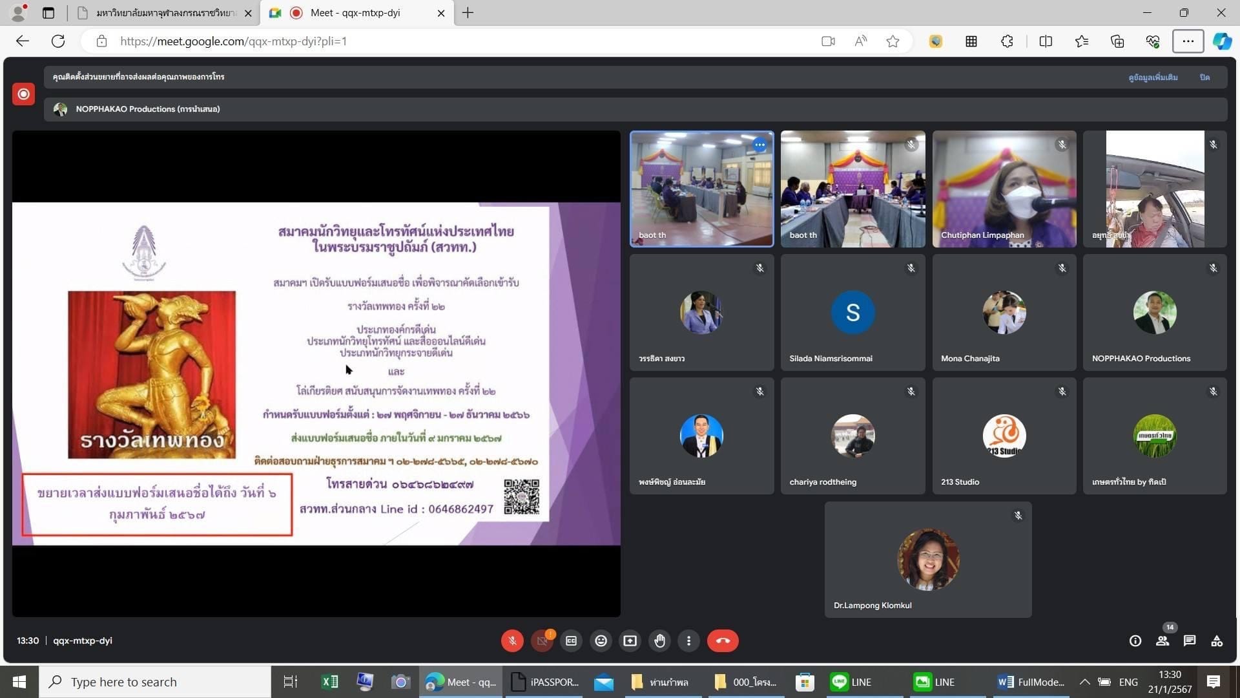Viewport: 1240px width, 698px height.
Task: Open the browser profile icon
Action: point(19,12)
